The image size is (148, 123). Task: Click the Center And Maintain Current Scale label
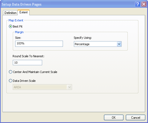(35, 72)
